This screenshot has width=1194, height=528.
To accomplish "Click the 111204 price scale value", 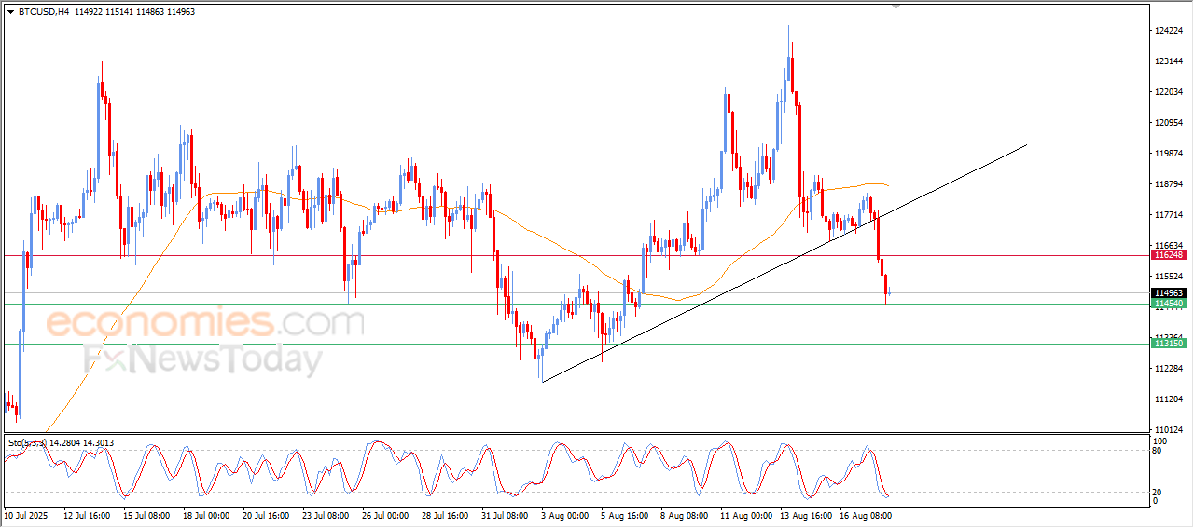I will [1170, 399].
